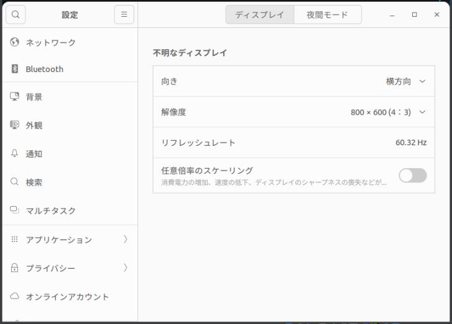The image size is (452, 324).
Task: Enable the 任意倍率のスケーリング switch
Action: 412,175
